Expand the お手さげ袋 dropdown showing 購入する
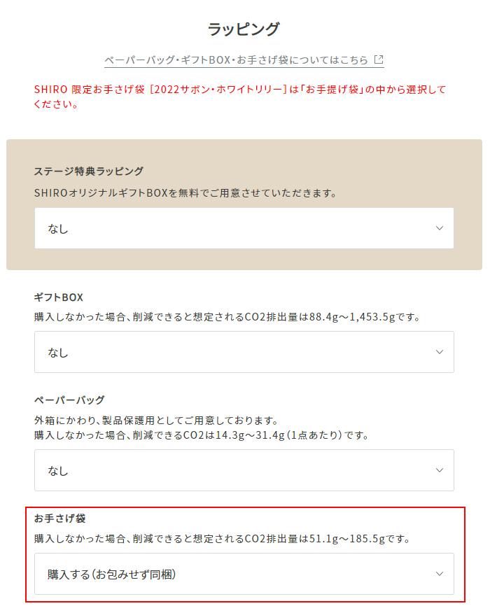 [x=244, y=574]
